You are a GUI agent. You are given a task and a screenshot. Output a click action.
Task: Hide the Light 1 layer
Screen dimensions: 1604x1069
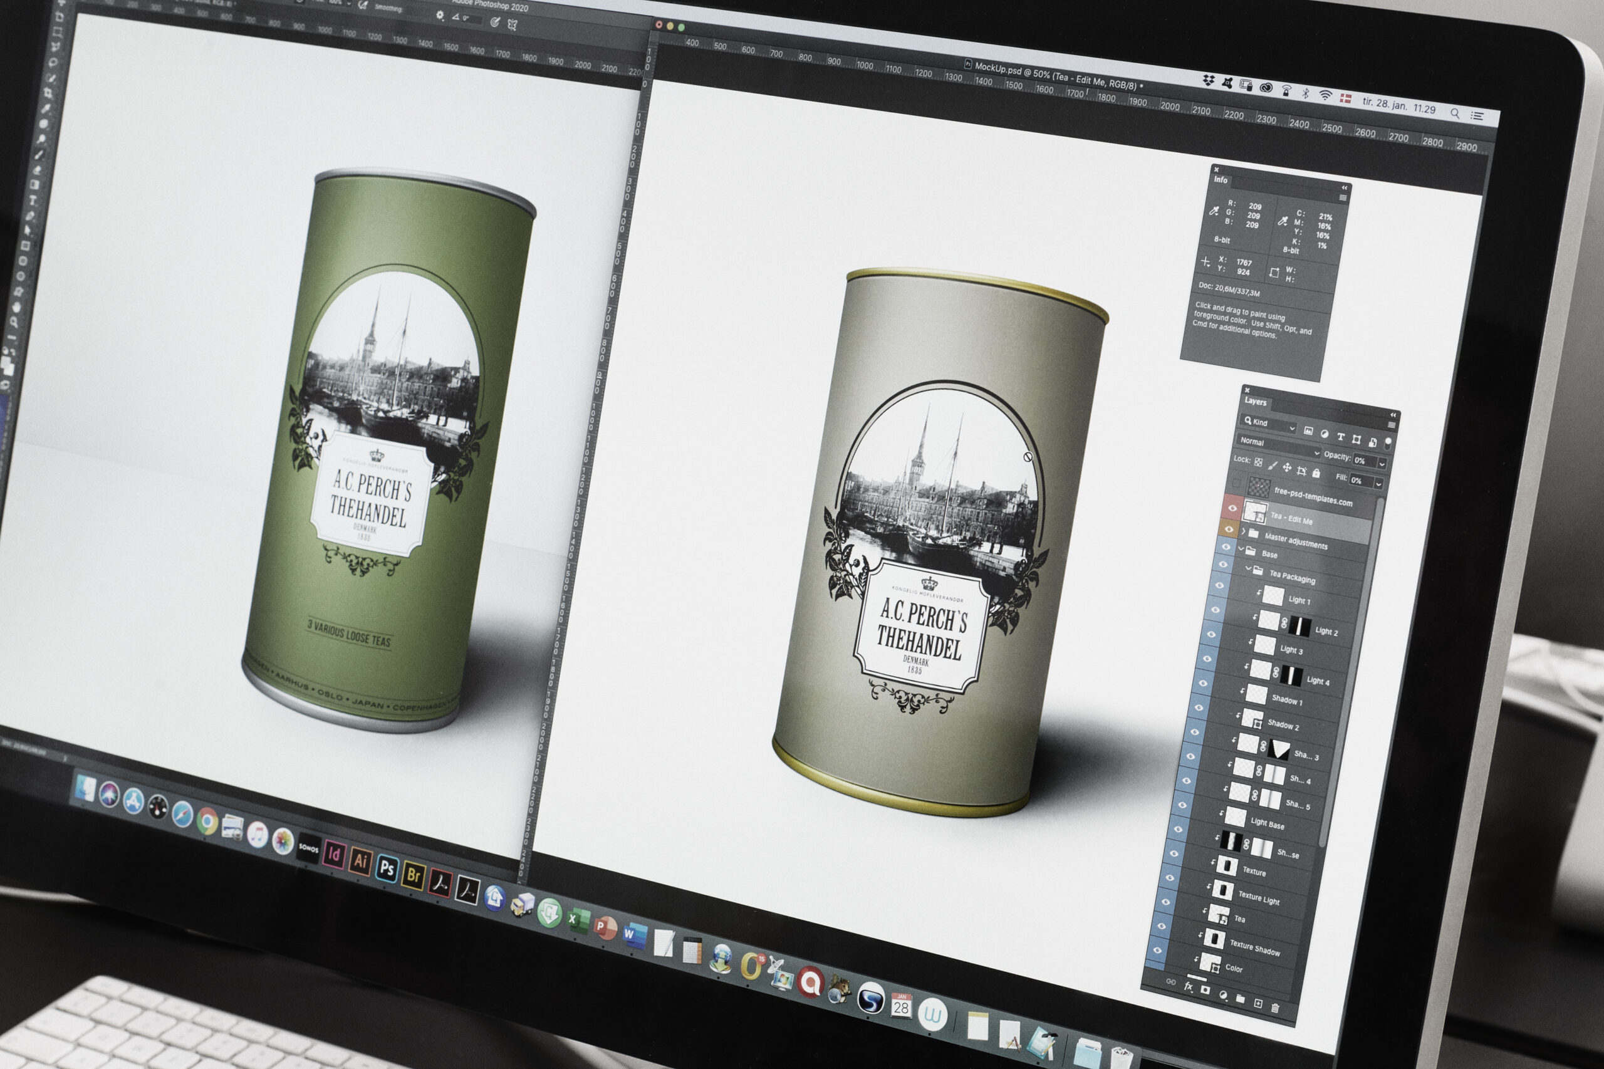(1219, 587)
